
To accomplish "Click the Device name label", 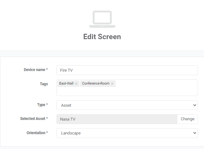I will click(x=35, y=70).
